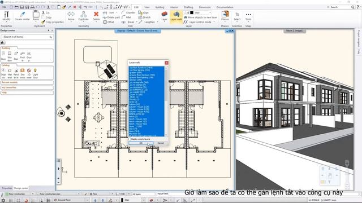This screenshot has height=203, width=362.
Task: Select the Align tool
Action: point(144,12)
